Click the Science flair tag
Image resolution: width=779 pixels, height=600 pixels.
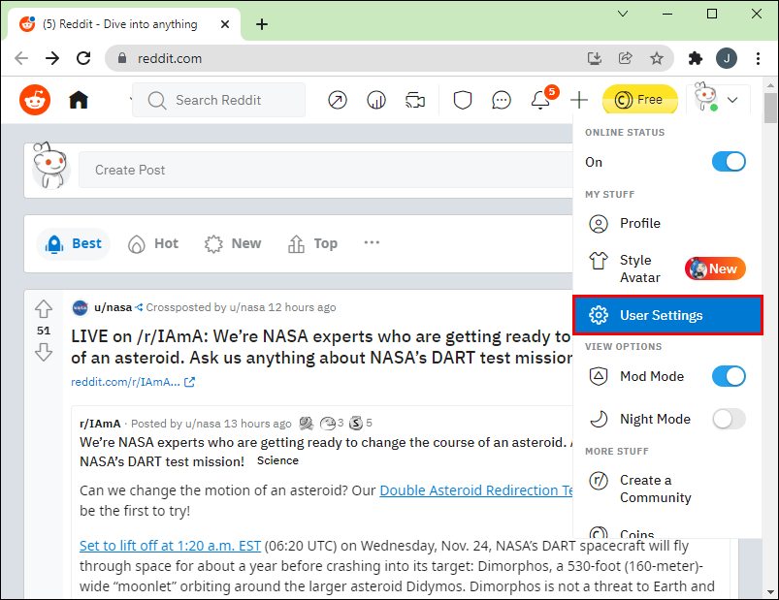(277, 460)
